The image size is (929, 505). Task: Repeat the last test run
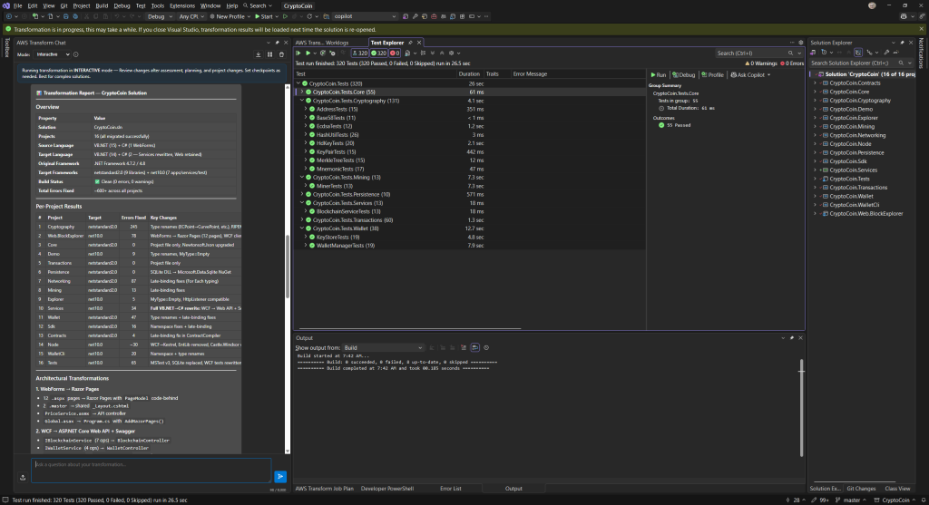pos(322,53)
